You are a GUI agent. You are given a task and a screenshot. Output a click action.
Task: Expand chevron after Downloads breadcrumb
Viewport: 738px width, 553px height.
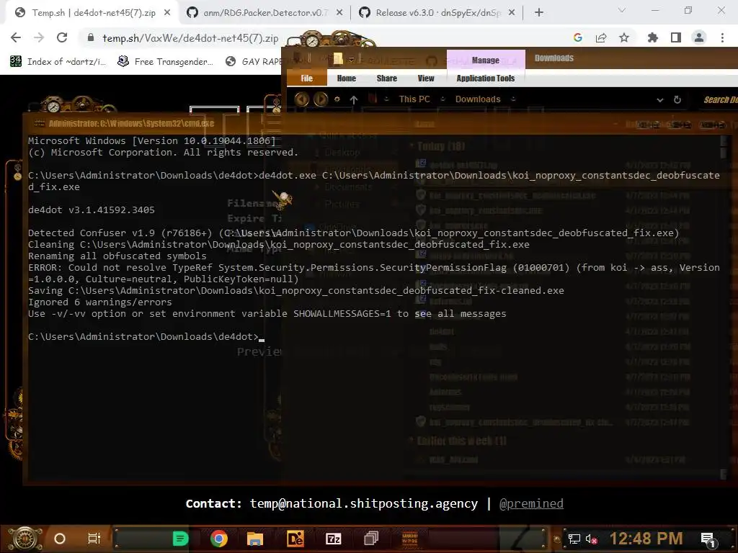(x=513, y=99)
